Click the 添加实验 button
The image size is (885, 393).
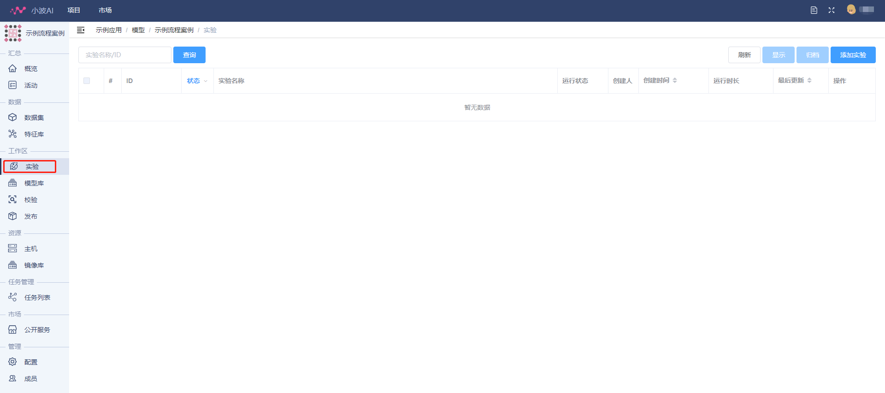(x=853, y=55)
